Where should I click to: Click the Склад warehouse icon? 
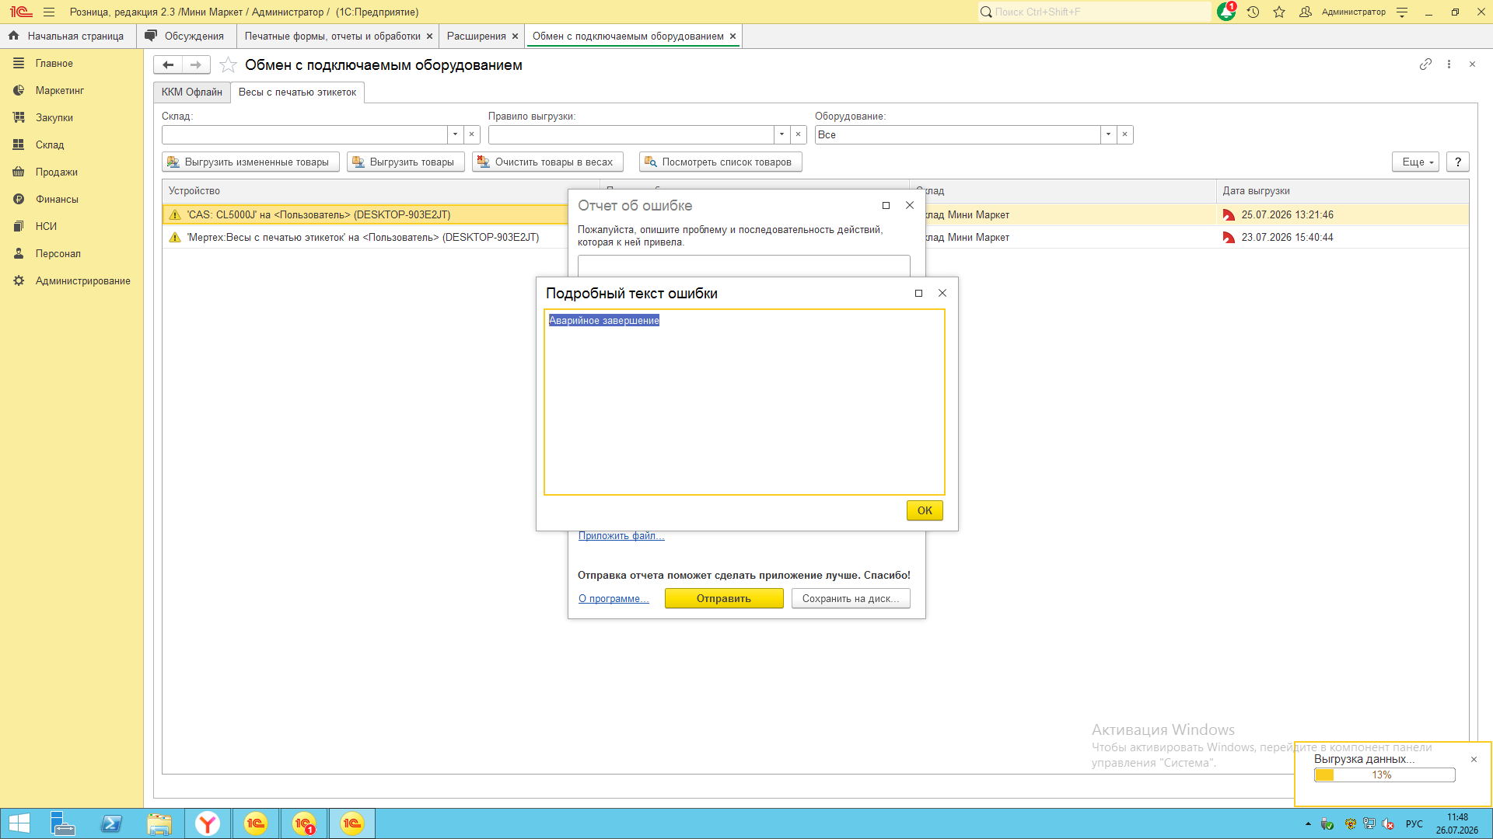(x=19, y=145)
